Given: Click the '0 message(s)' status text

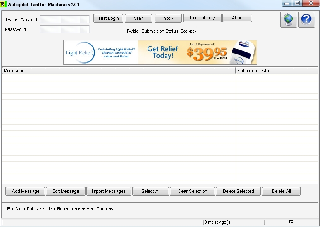Looking at the screenshot, I should pyautogui.click(x=218, y=222).
